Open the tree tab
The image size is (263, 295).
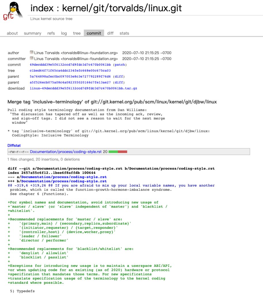click(77, 33)
